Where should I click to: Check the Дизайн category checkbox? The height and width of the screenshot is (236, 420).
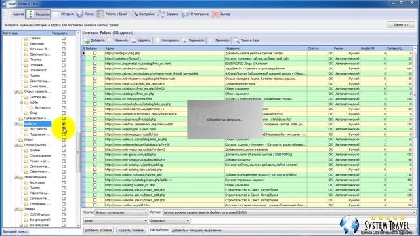64,150
